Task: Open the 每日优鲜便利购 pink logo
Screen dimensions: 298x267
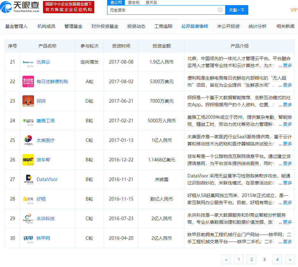Action: tap(28, 82)
